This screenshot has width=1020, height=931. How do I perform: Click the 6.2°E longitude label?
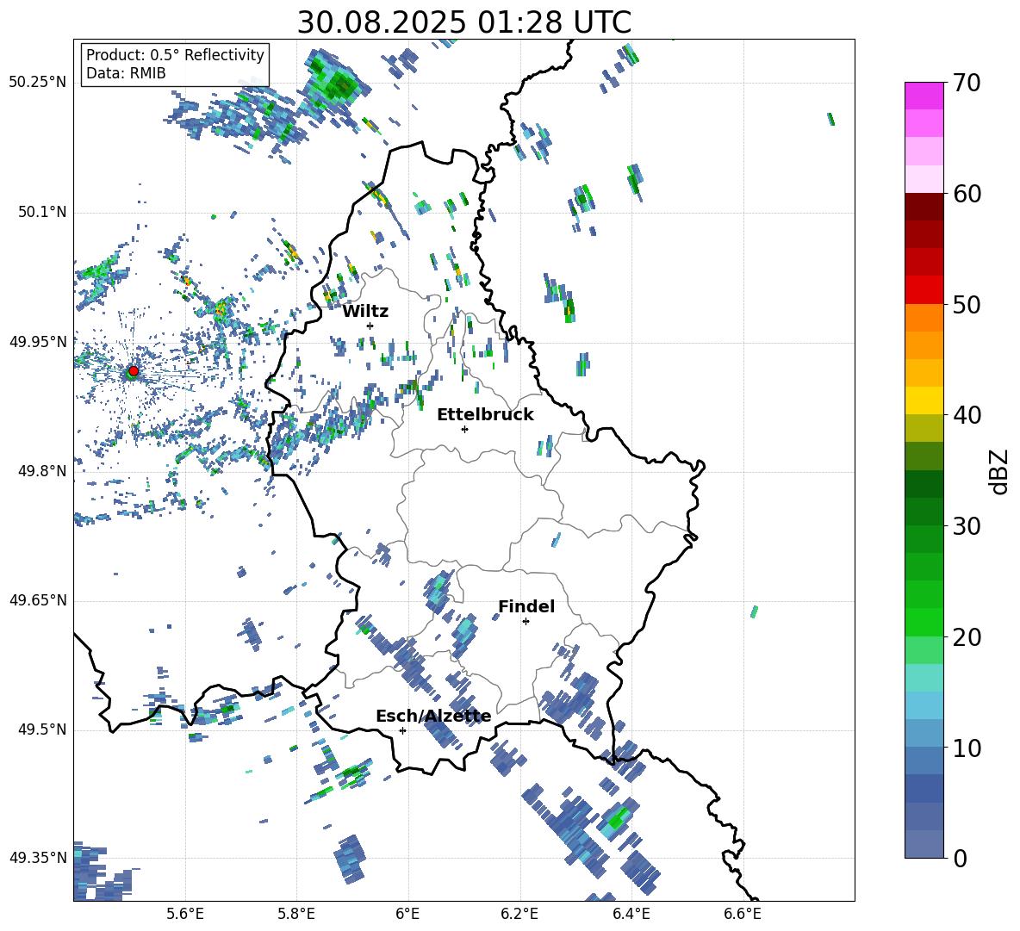coord(519,914)
